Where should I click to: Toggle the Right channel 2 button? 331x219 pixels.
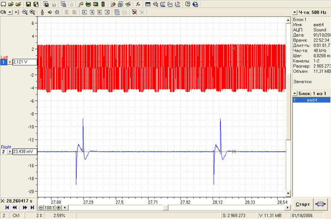coord(4,152)
